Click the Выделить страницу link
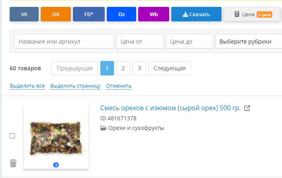 tap(75, 86)
